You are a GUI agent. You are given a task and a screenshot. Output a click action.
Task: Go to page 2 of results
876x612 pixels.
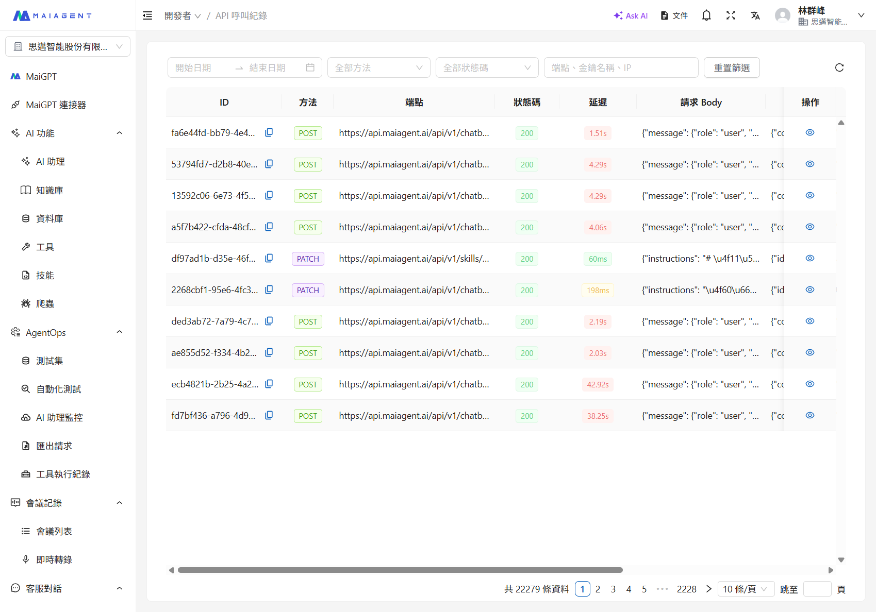598,589
